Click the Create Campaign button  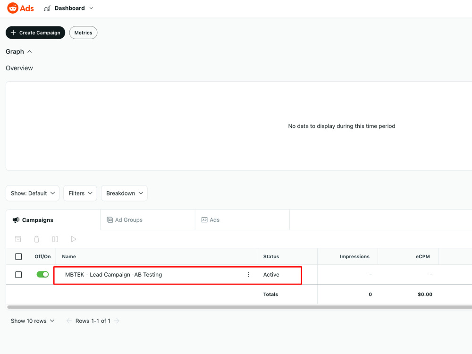click(x=35, y=33)
